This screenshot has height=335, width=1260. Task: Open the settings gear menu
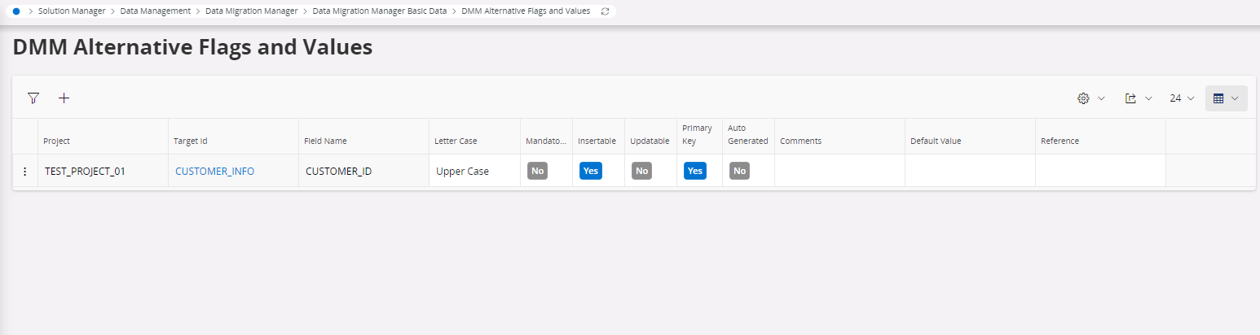pos(1084,98)
